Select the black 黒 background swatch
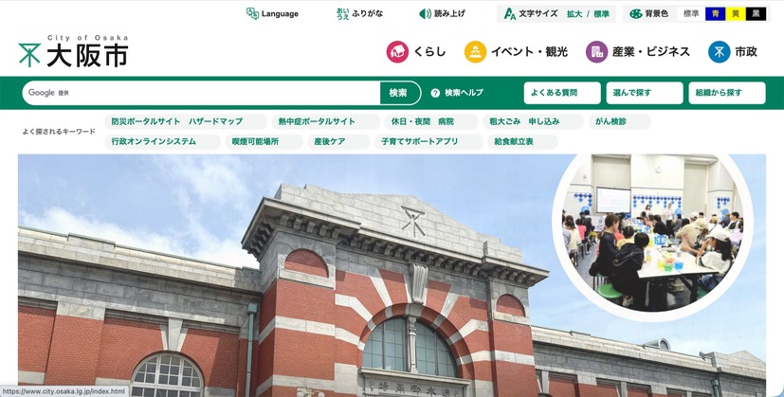This screenshot has width=784, height=397. (756, 14)
